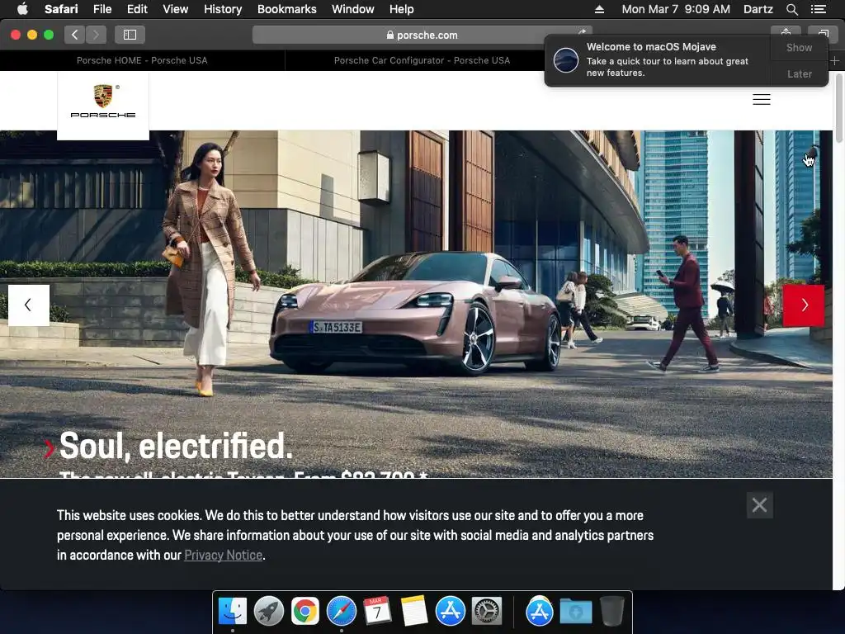Click the eject icon in menu bar

(599, 9)
